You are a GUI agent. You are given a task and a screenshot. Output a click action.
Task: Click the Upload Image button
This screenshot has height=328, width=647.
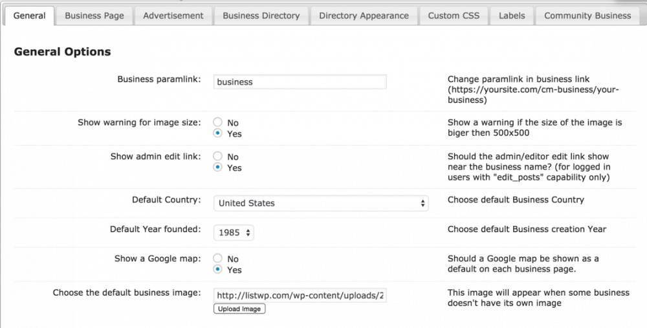[239, 309]
